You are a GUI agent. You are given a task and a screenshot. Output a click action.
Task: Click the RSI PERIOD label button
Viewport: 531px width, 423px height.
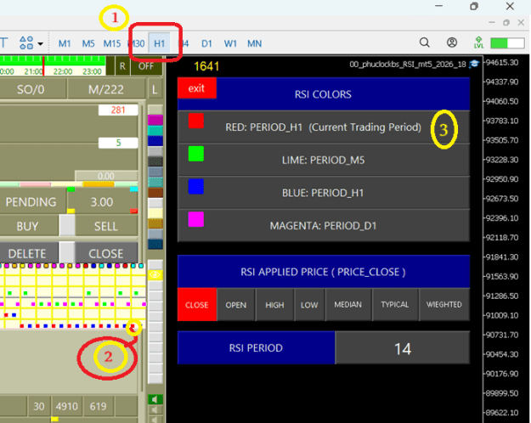pyautogui.click(x=256, y=348)
